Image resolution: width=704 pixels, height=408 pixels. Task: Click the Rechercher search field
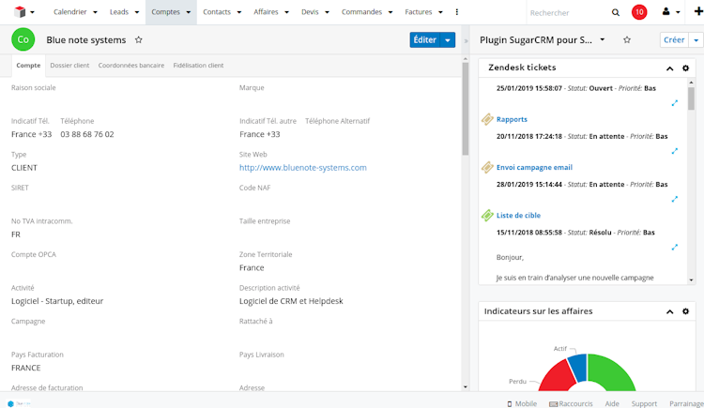click(x=568, y=13)
